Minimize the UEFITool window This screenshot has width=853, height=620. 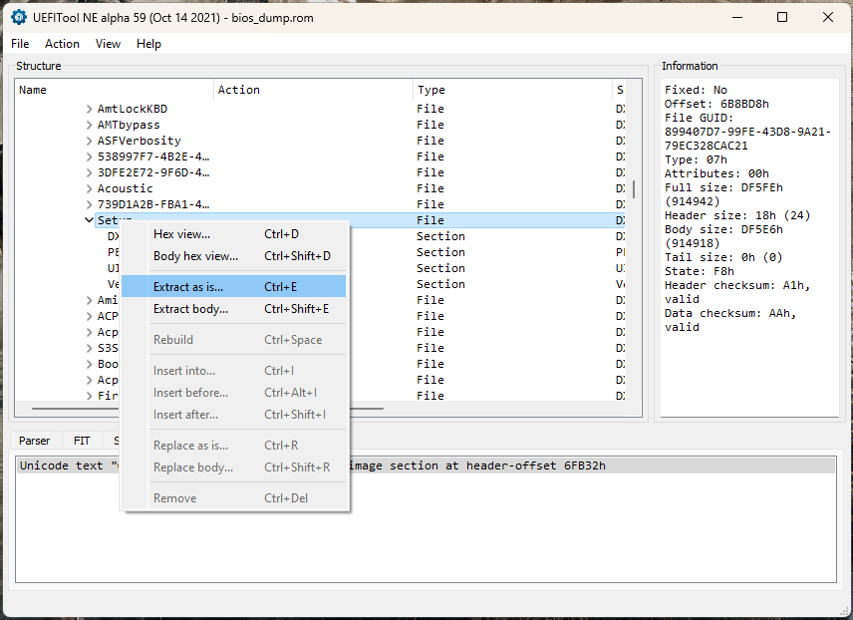(737, 17)
